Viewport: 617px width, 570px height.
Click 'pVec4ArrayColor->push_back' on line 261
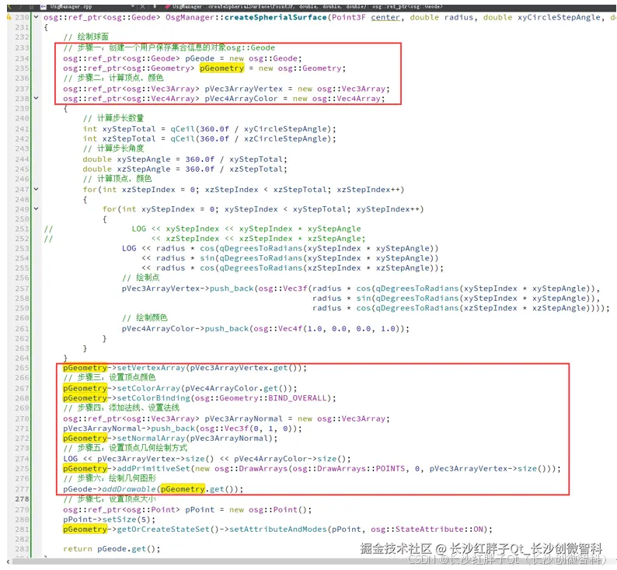(x=185, y=329)
